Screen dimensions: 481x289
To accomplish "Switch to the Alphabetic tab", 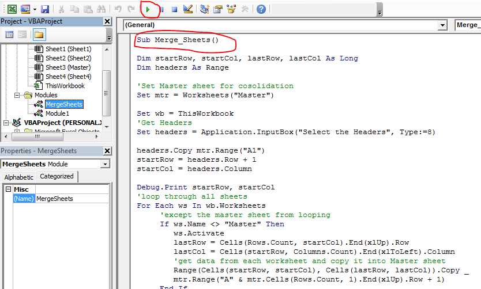I will (18, 177).
